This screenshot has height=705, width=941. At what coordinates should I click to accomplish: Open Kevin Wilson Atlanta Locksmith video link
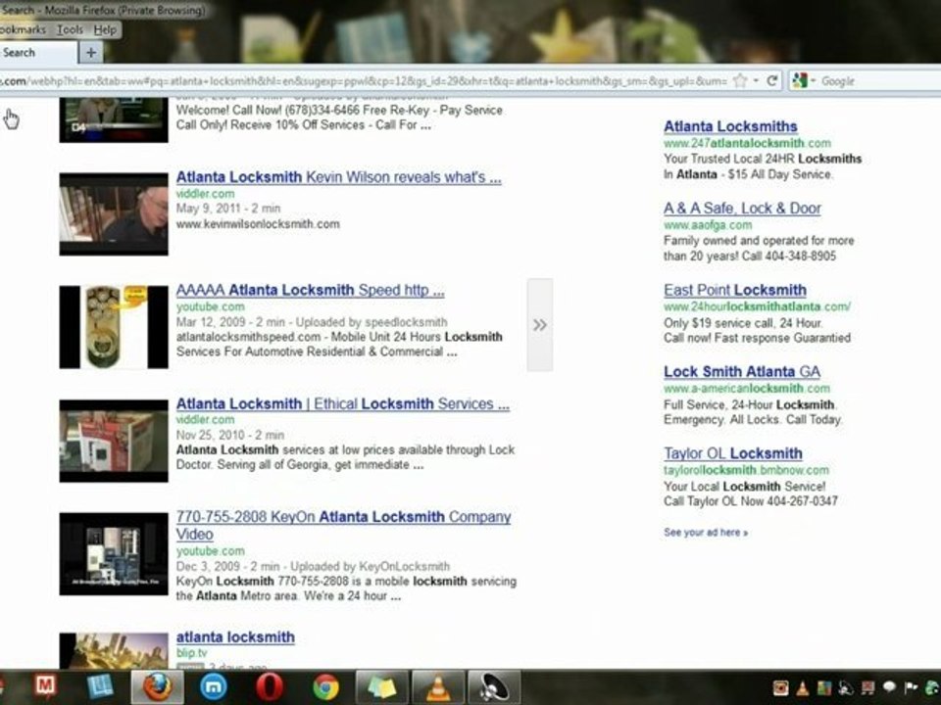(x=338, y=177)
